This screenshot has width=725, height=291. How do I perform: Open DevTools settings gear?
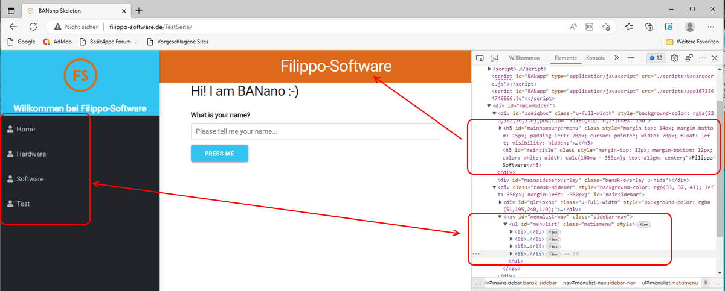tap(675, 58)
